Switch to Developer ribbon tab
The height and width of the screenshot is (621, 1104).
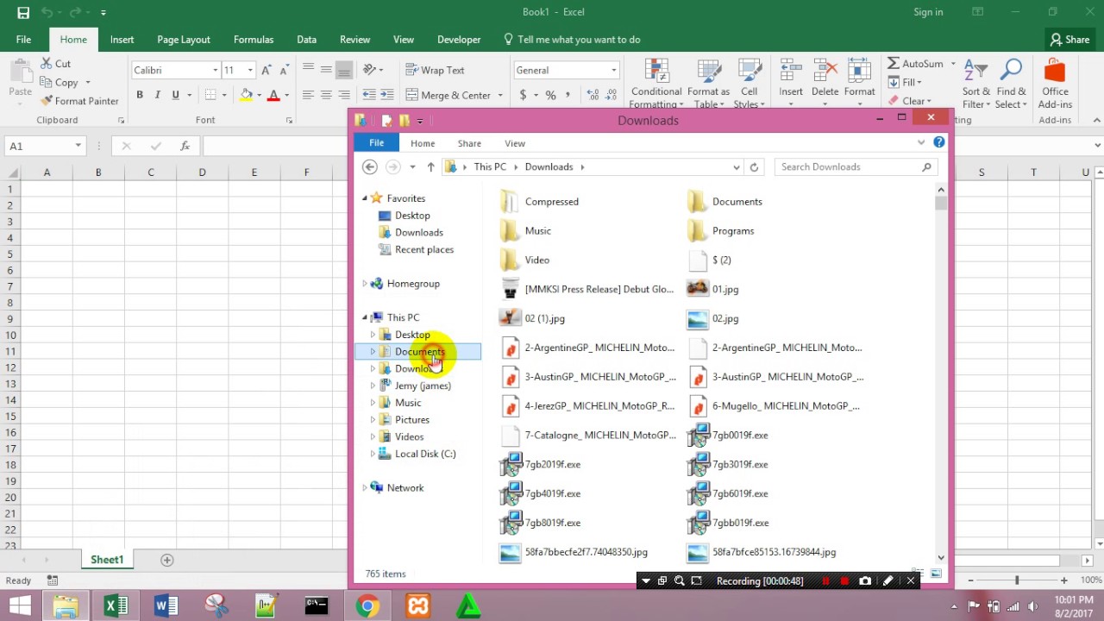pos(459,40)
